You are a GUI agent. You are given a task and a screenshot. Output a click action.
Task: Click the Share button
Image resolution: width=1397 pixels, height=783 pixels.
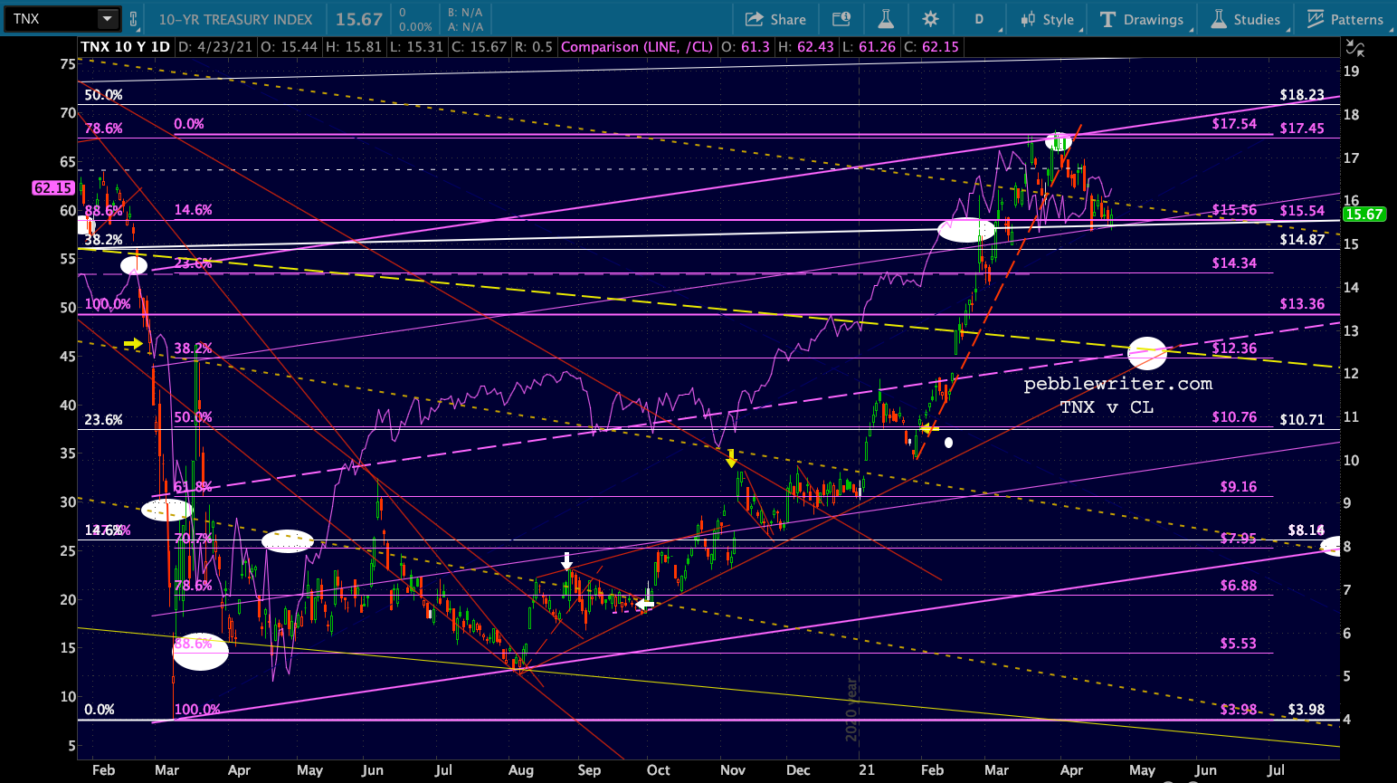coord(775,19)
